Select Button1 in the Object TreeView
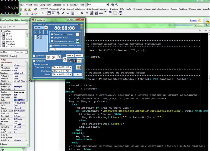210x151 pixels. point(9,36)
